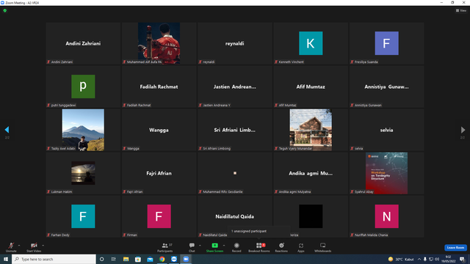The height and width of the screenshot is (264, 470).
Task: Select Muhammad Rifo Gesdianile's tile
Action: tap(235, 173)
